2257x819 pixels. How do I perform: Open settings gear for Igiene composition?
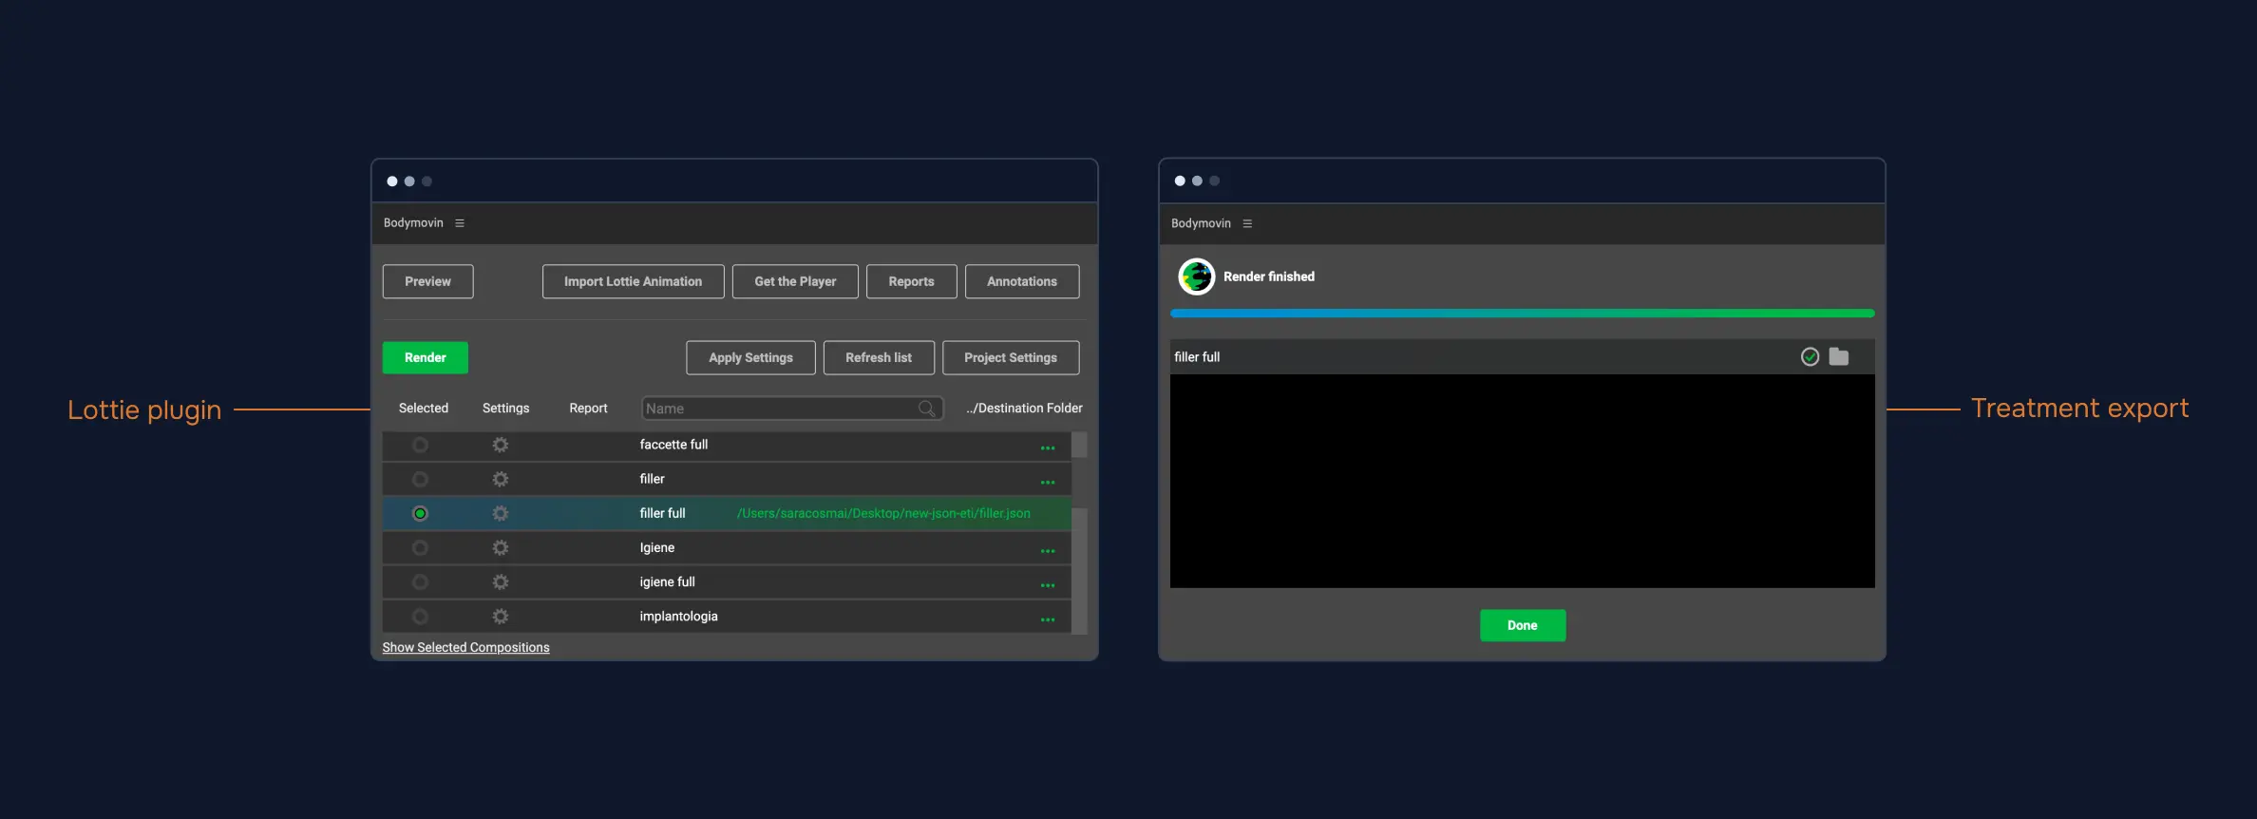(x=501, y=548)
